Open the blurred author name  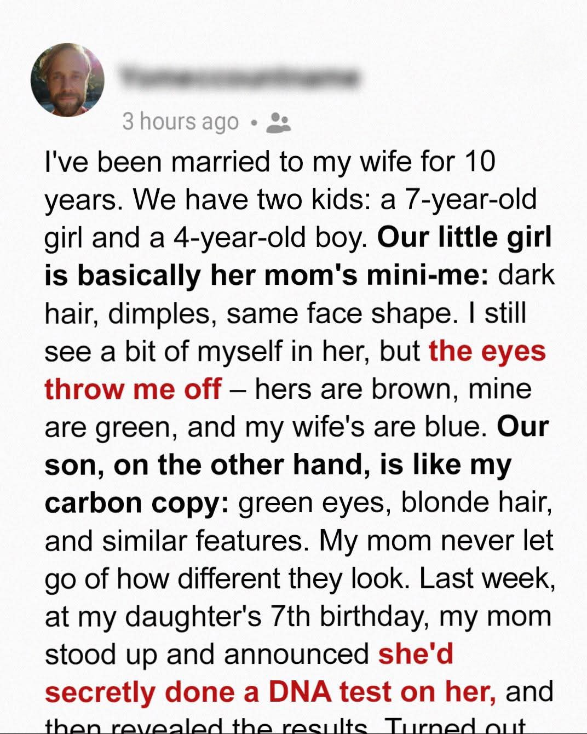(x=240, y=78)
